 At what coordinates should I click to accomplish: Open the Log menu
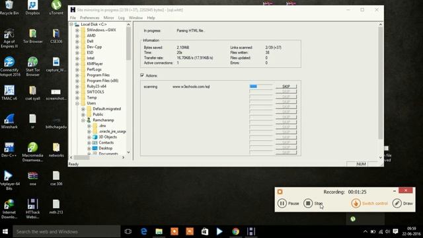tap(122, 18)
